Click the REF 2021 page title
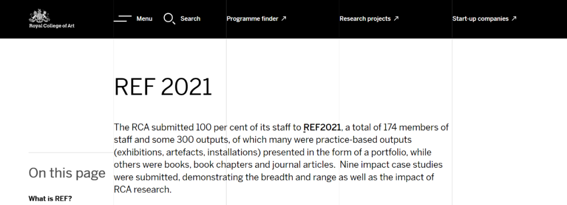567x205 pixels. pyautogui.click(x=163, y=87)
